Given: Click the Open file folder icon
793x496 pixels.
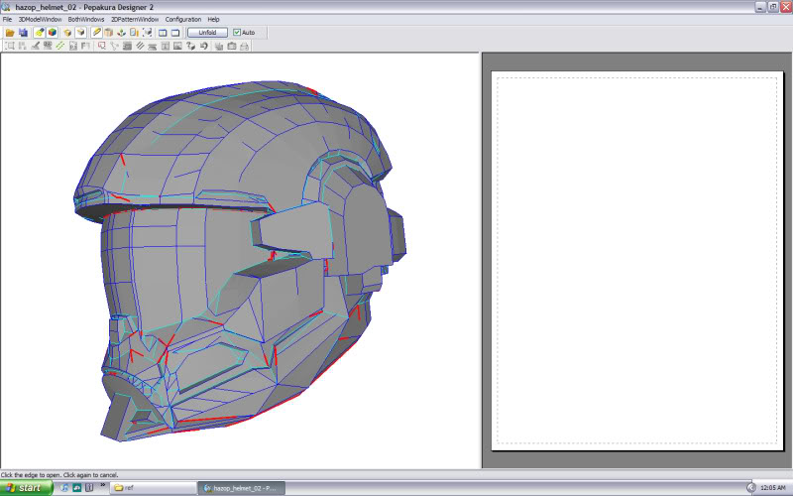Looking at the screenshot, I should pyautogui.click(x=10, y=33).
